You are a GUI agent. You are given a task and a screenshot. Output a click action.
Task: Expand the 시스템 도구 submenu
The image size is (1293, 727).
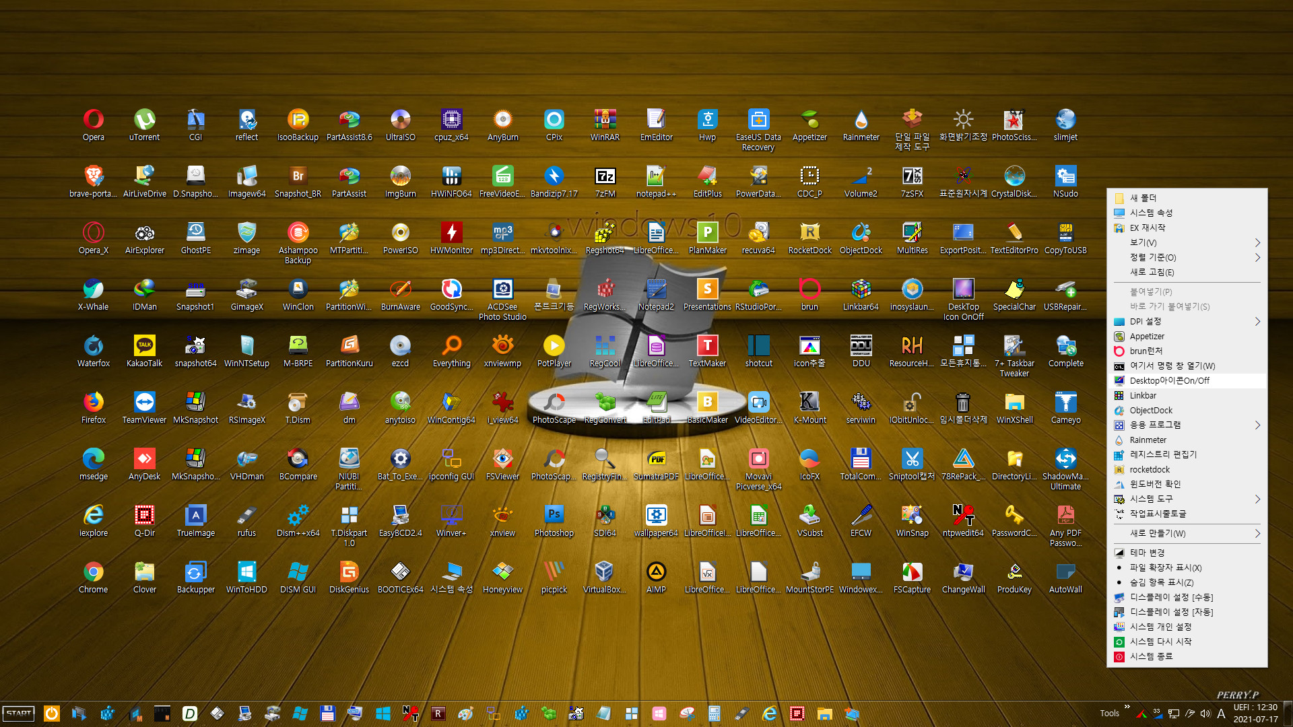click(x=1187, y=499)
